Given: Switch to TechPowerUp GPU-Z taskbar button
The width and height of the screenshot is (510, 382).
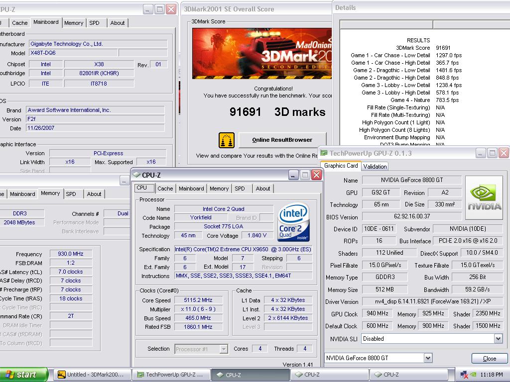Looking at the screenshot, I should tap(171, 375).
